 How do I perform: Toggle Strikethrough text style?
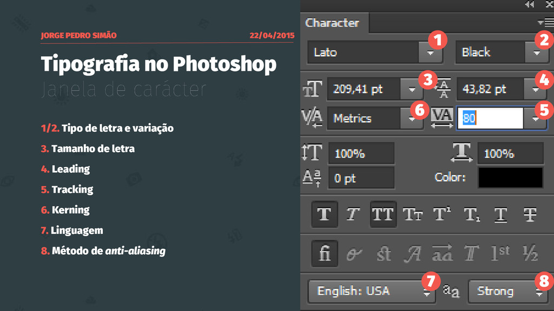pos(530,214)
